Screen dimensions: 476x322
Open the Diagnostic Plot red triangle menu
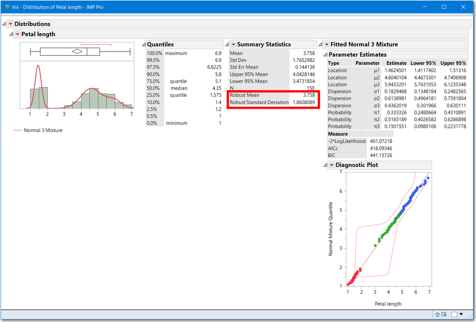pos(332,165)
